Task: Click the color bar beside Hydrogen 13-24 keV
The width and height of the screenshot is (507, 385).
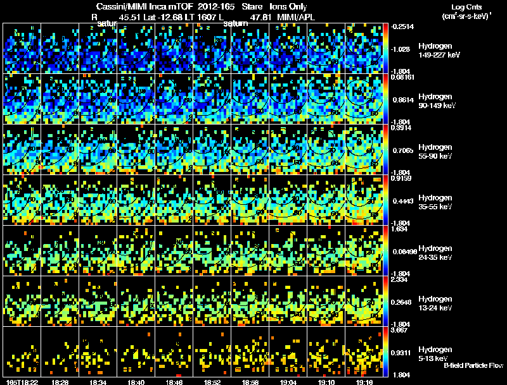Action: (x=385, y=302)
